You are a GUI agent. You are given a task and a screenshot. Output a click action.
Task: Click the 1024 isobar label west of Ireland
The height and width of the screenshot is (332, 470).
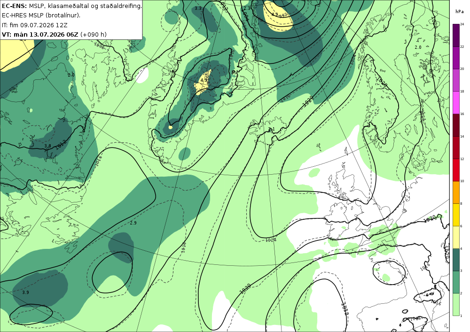pyautogui.click(x=271, y=240)
